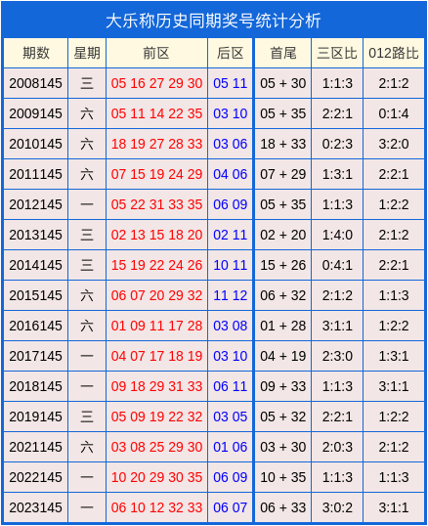The height and width of the screenshot is (526, 428).
Task: Click the 后区 column header
Action: (231, 53)
